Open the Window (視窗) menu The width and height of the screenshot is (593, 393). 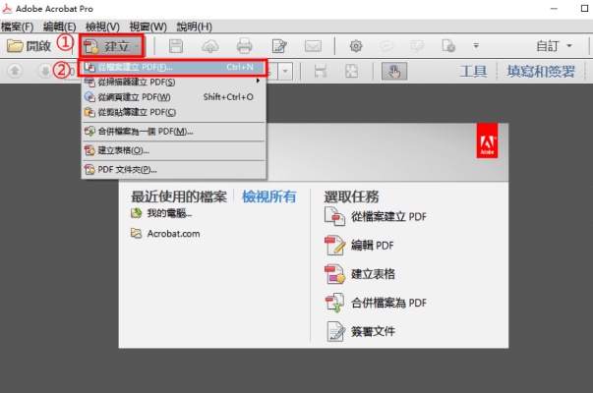click(148, 27)
